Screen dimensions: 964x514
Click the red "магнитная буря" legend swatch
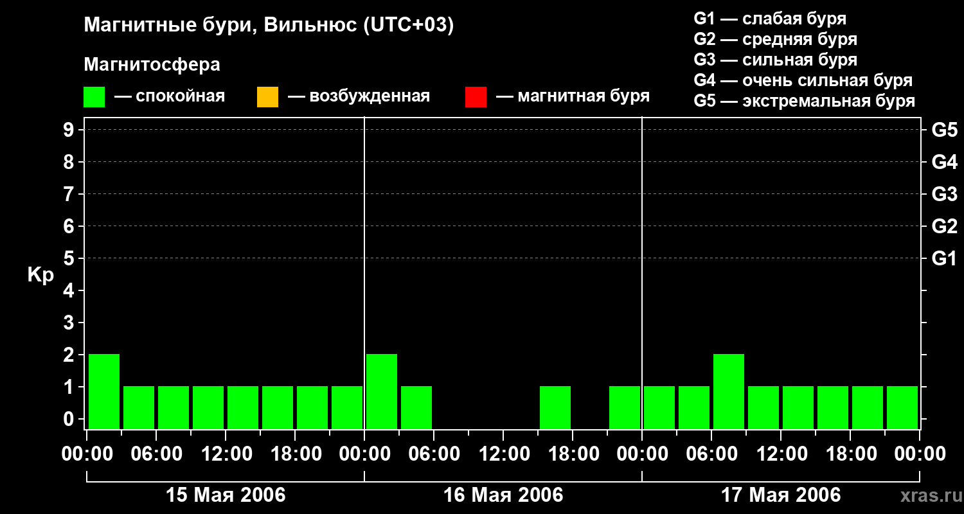[476, 97]
